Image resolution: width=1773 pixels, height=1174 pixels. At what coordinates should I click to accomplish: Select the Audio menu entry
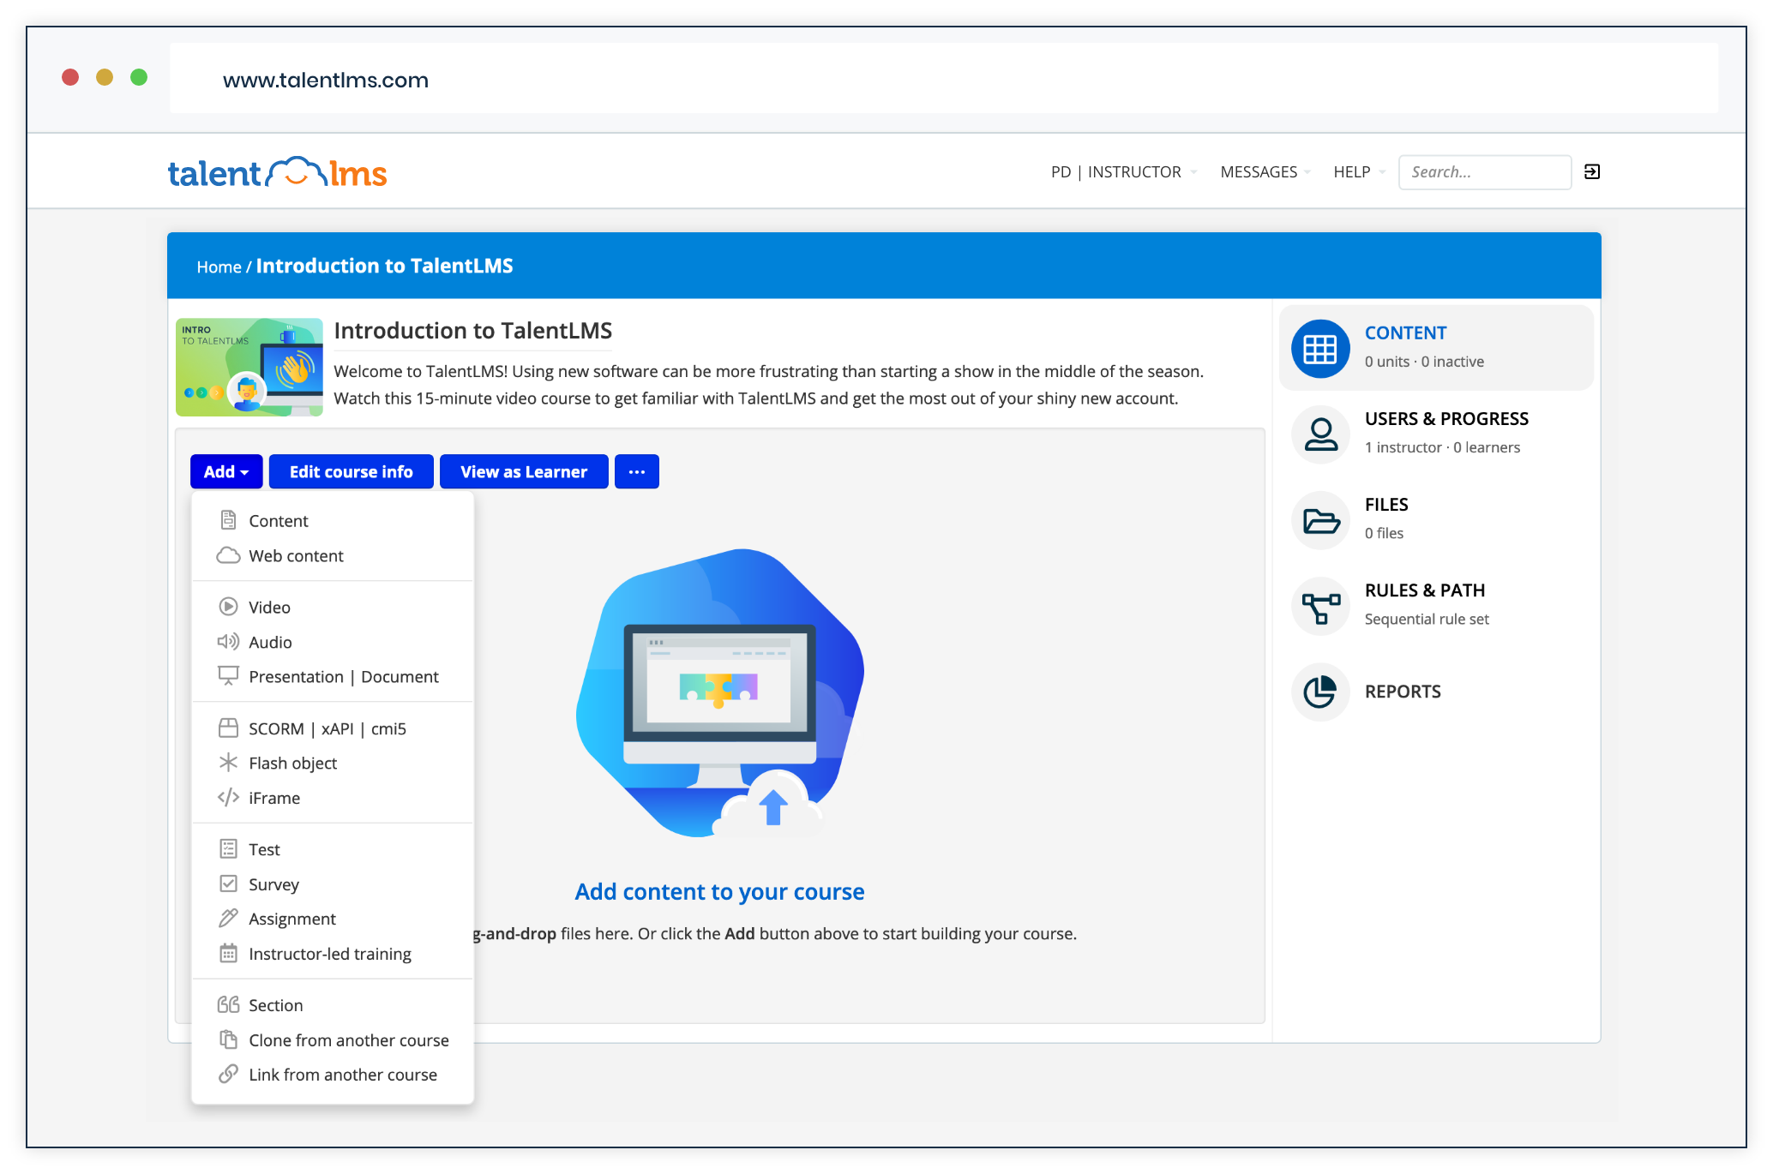coord(333,642)
